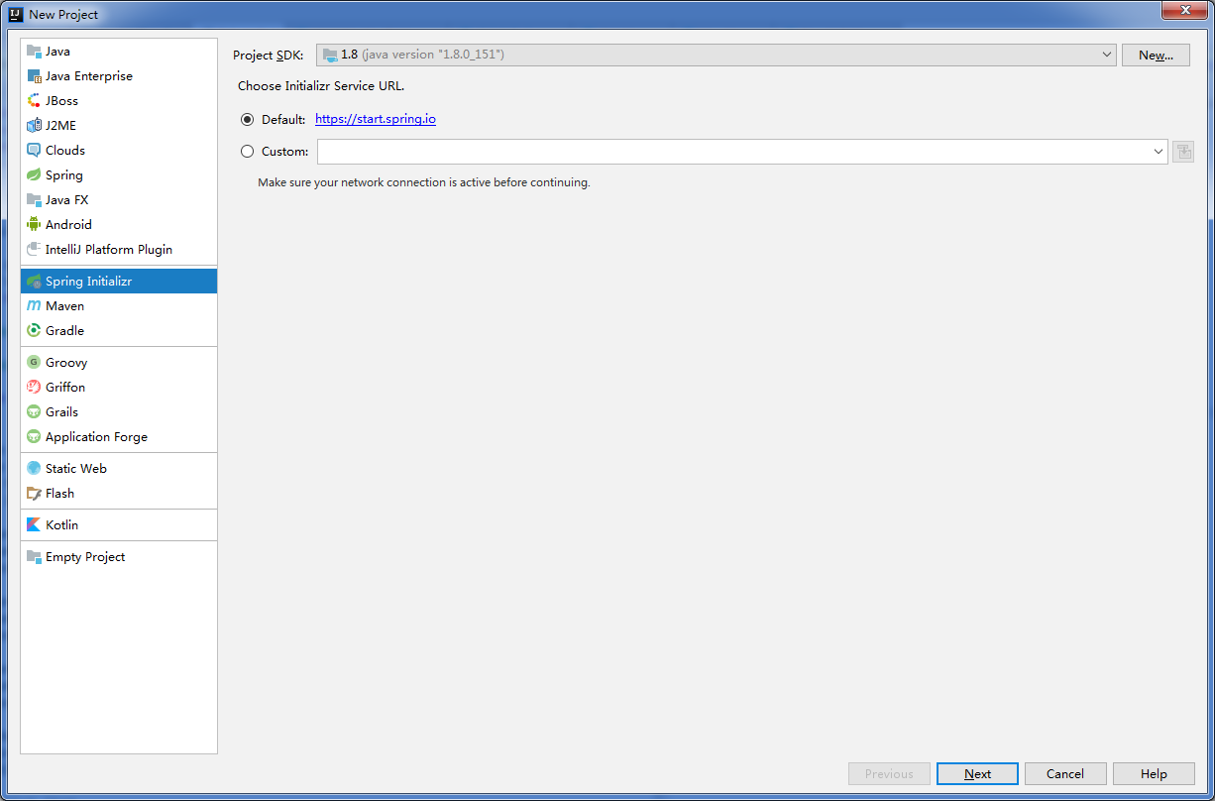Click the Groovy icon

tap(34, 363)
